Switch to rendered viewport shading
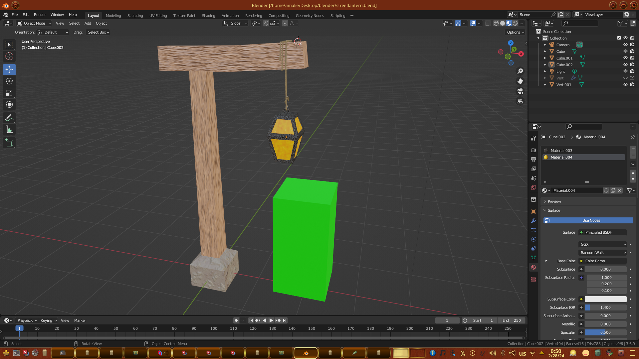 [x=515, y=23]
